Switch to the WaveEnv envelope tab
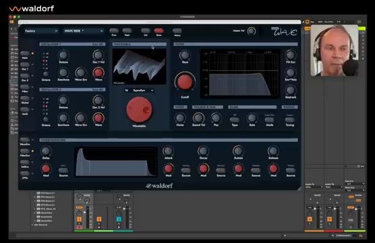Viewport: 375px width, 243px height. point(25,140)
